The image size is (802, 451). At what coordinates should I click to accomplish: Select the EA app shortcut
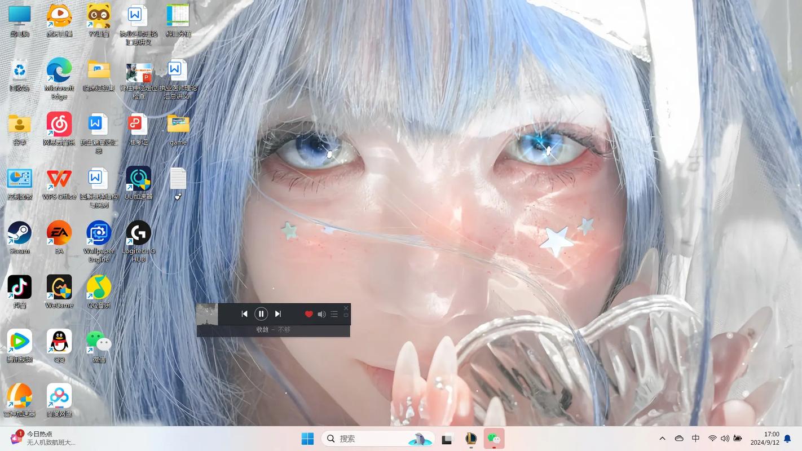pyautogui.click(x=59, y=237)
